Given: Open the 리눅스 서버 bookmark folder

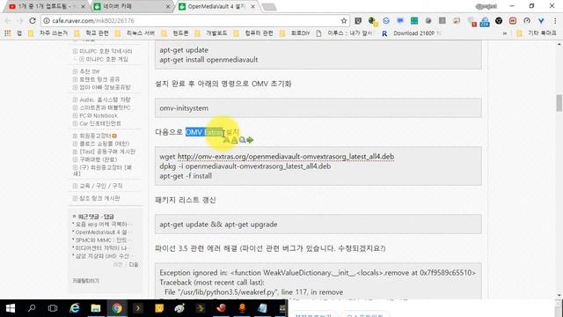Looking at the screenshot, I should [x=135, y=33].
